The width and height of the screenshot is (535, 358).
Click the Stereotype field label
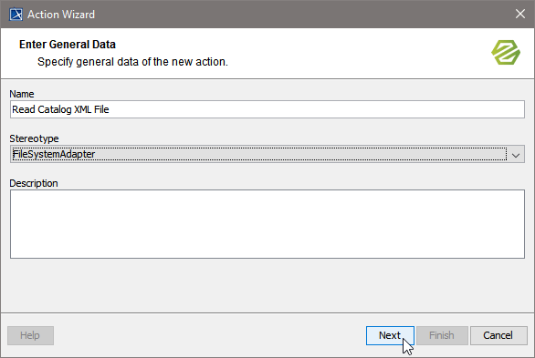[x=34, y=138]
